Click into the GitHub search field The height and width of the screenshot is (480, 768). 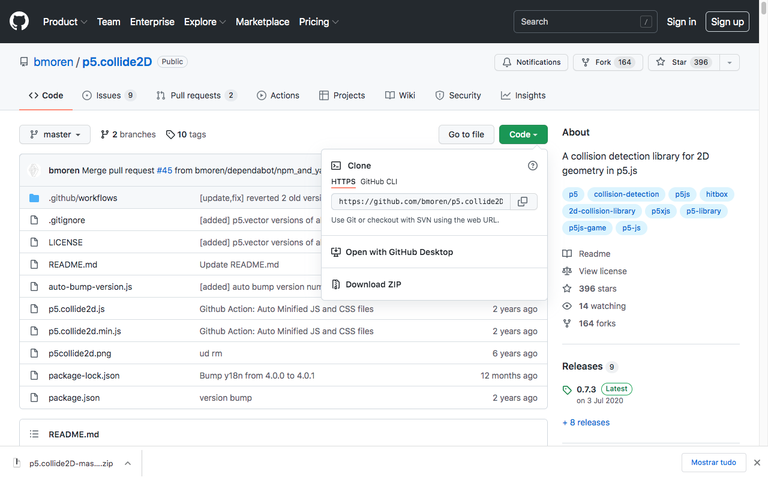tap(586, 22)
